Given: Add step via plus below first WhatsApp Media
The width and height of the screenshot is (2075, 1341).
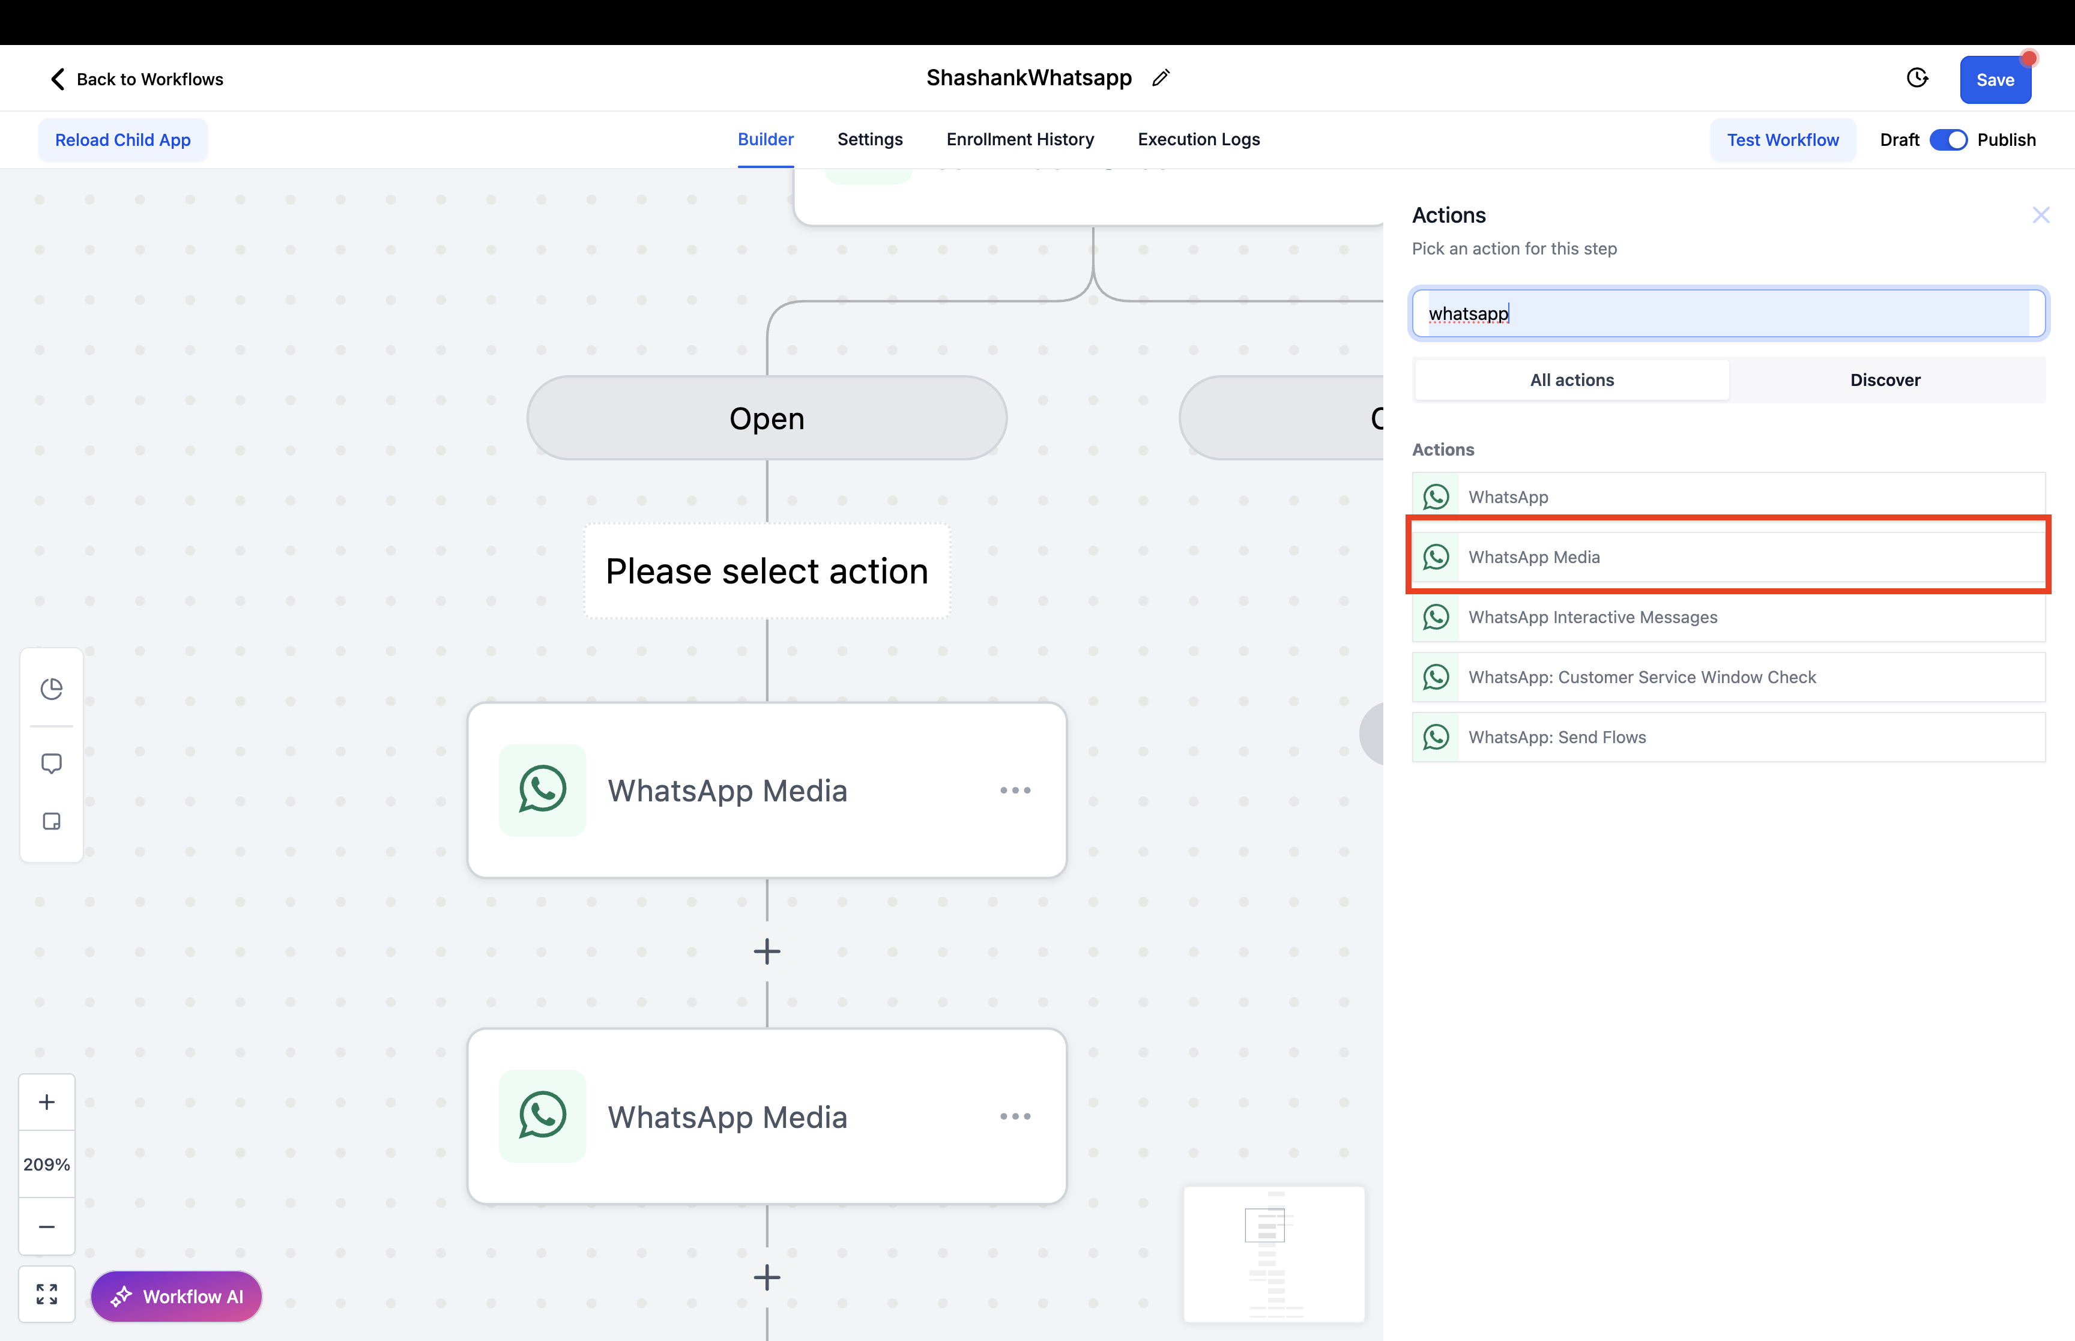Looking at the screenshot, I should pos(766,951).
